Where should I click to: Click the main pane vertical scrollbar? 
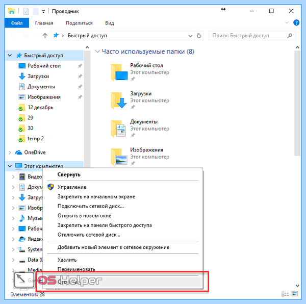(297, 104)
